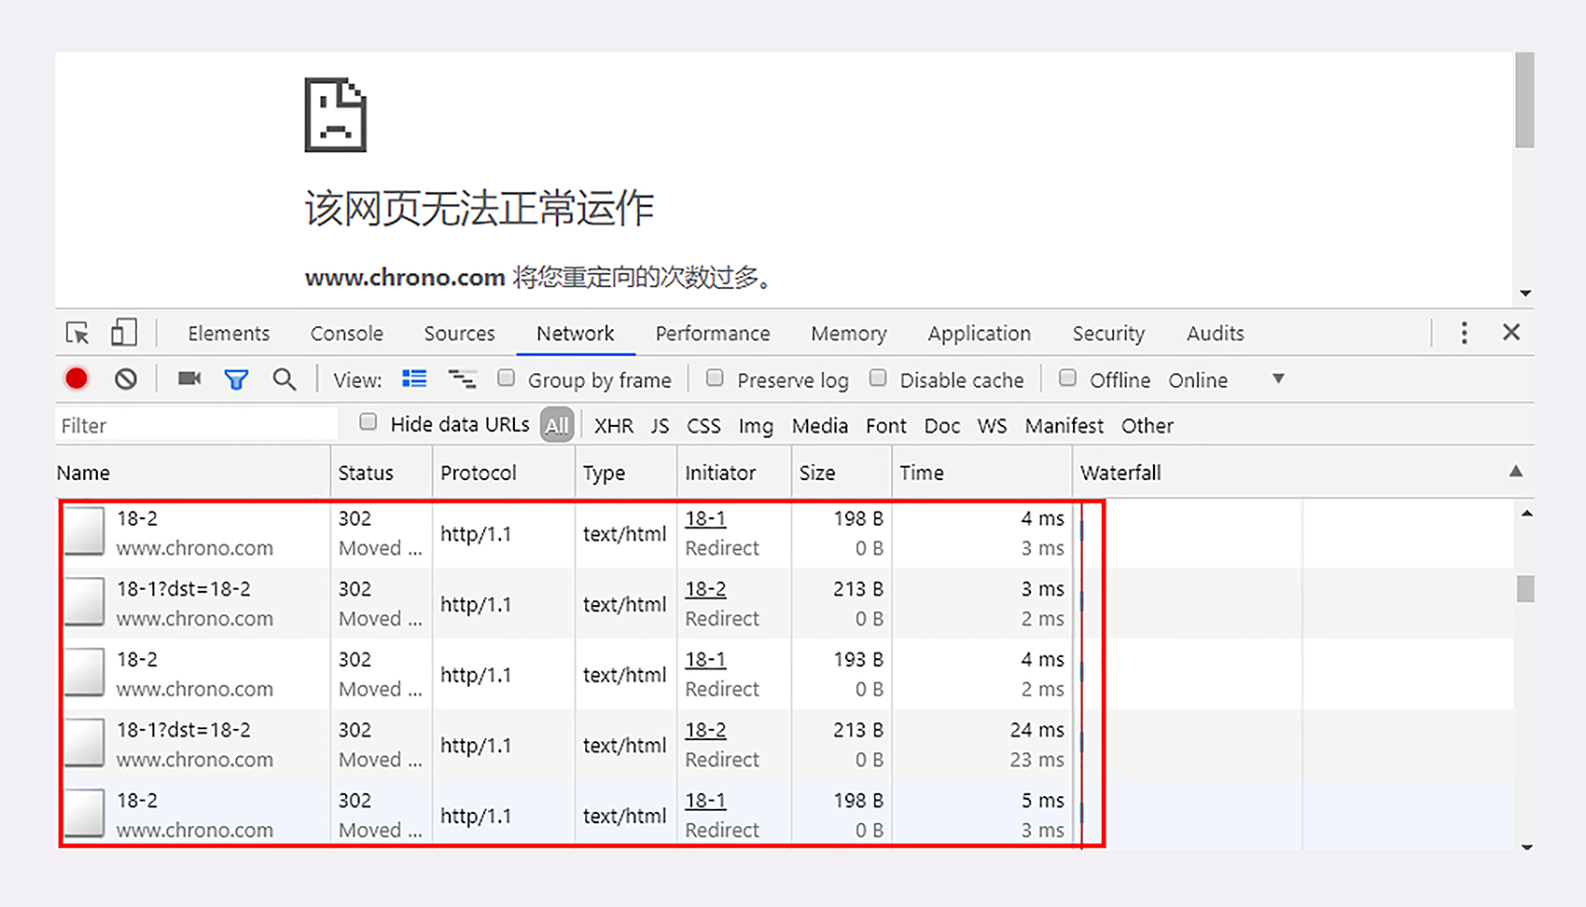The width and height of the screenshot is (1586, 907).
Task: Switch to large request rows view
Action: [x=414, y=378]
